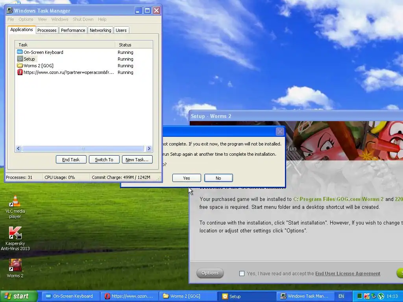The image size is (403, 302).
Task: Switch to the Networking tab
Action: [x=100, y=30]
